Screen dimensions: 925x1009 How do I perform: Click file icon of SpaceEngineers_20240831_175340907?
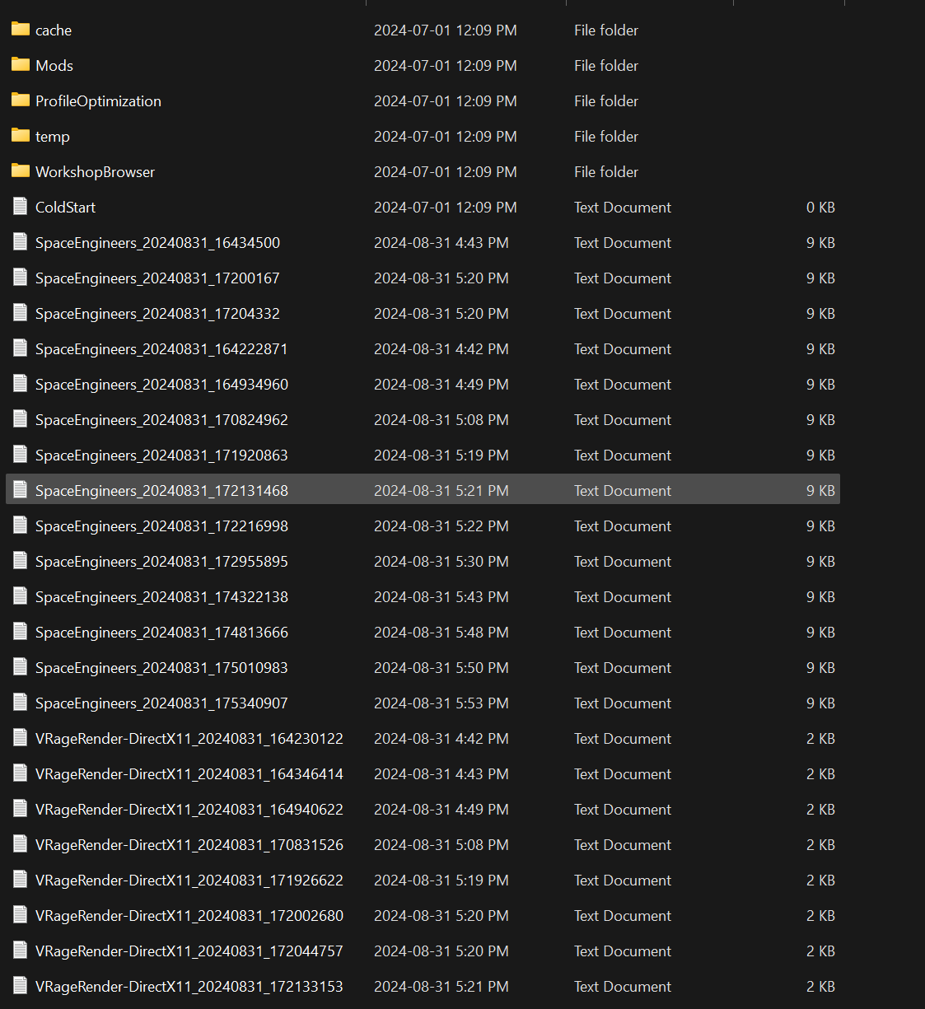click(21, 702)
